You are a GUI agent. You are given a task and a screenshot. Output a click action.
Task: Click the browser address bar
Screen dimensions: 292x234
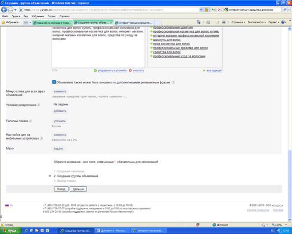[110, 10]
